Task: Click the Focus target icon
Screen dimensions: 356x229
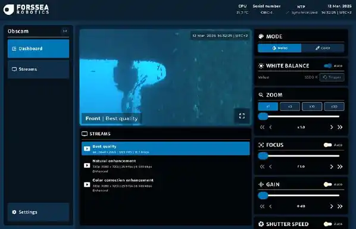Action: point(261,145)
